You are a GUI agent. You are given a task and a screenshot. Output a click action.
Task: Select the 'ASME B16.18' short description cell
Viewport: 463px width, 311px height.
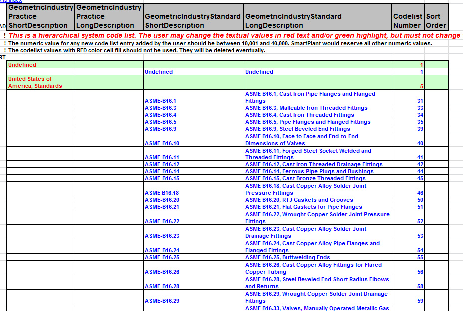pos(194,189)
